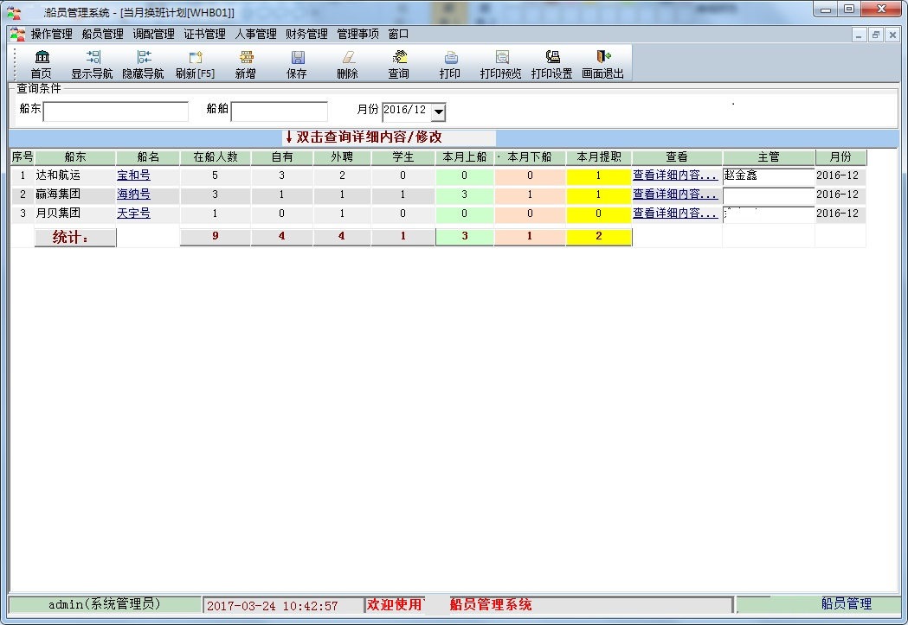
Task: Print the list with 打印 icon
Action: (x=450, y=64)
